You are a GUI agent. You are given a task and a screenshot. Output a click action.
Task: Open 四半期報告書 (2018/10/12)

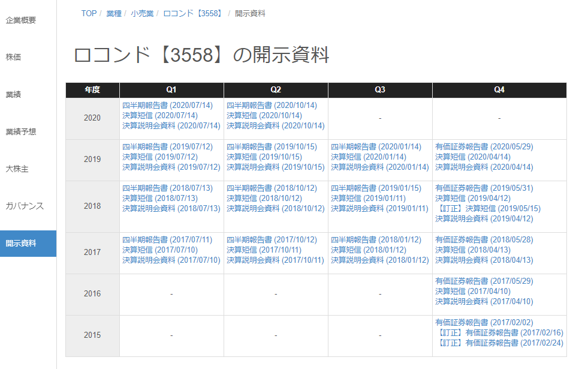click(x=272, y=188)
